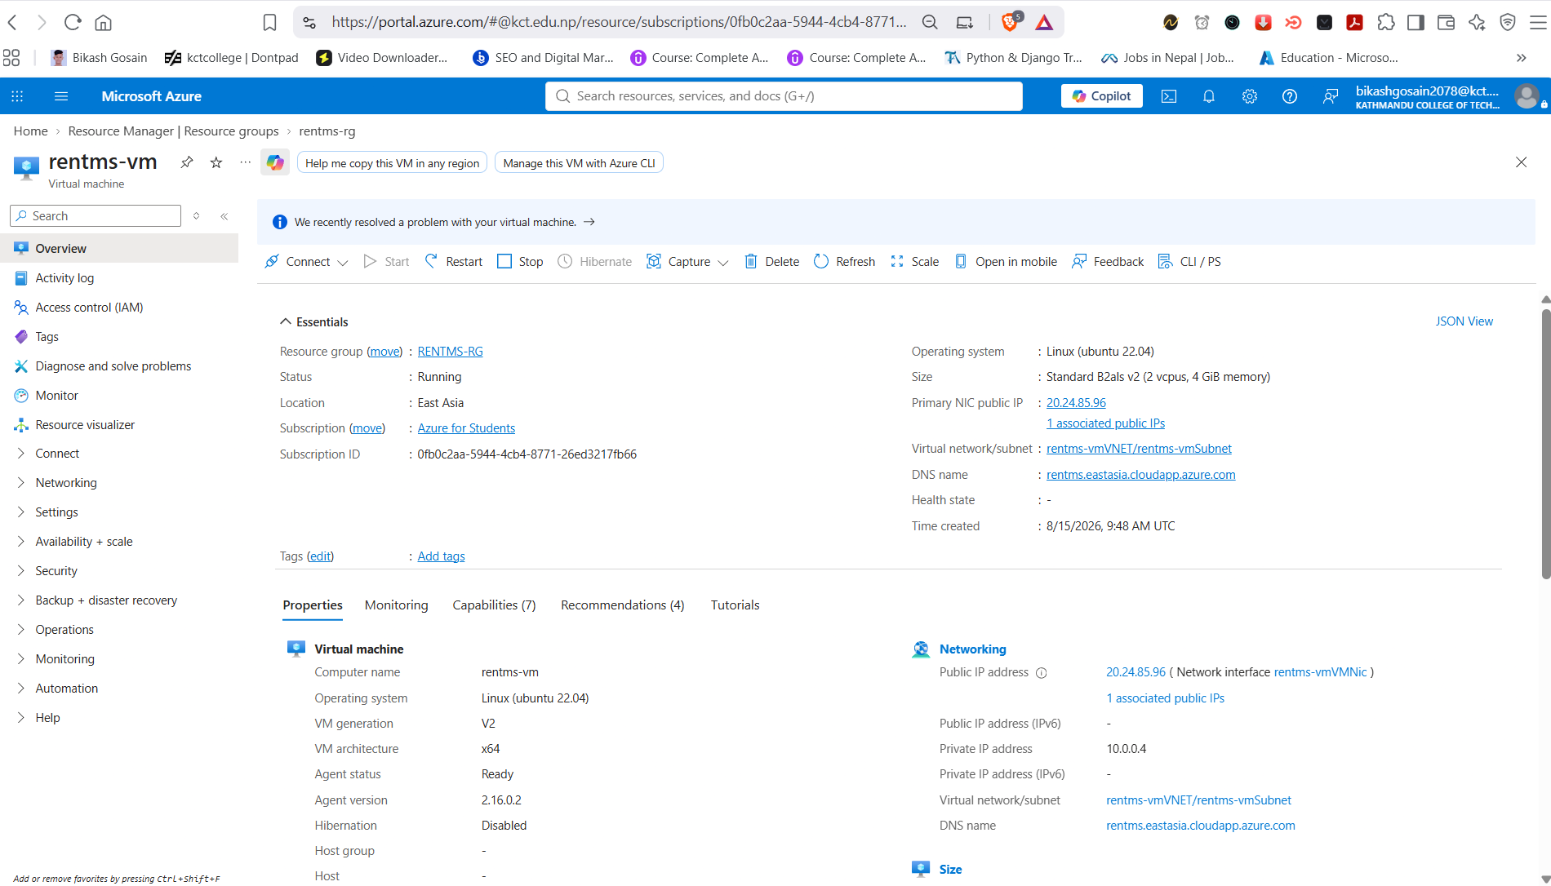Screen dimensions: 1551x886
Task: Expand Security group in sidebar
Action: pos(21,571)
